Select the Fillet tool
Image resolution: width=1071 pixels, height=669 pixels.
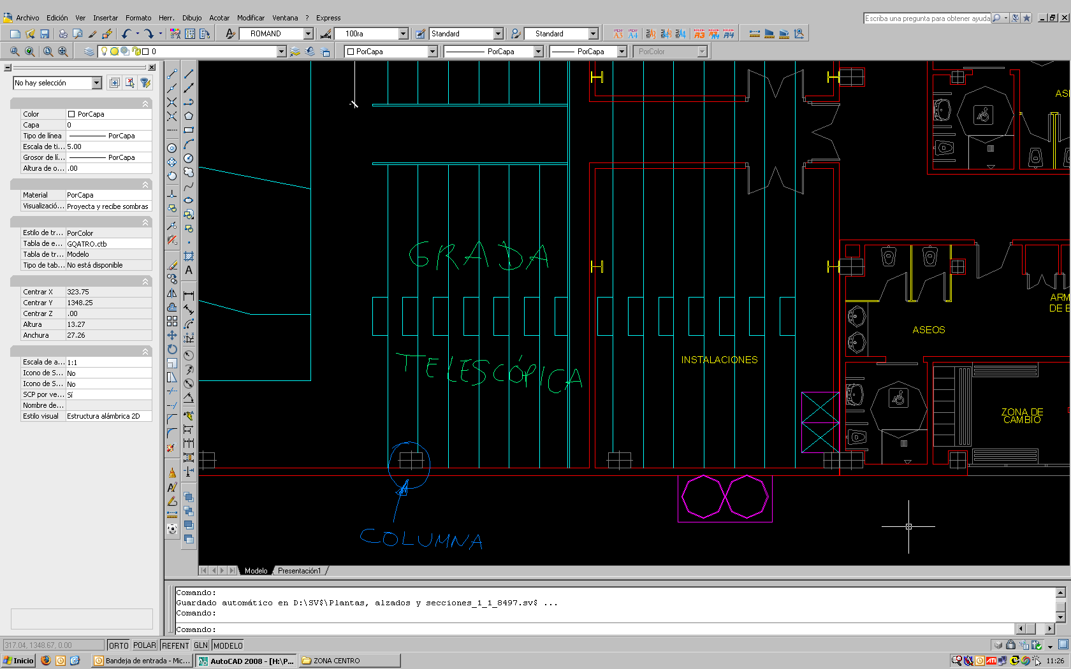pyautogui.click(x=172, y=433)
